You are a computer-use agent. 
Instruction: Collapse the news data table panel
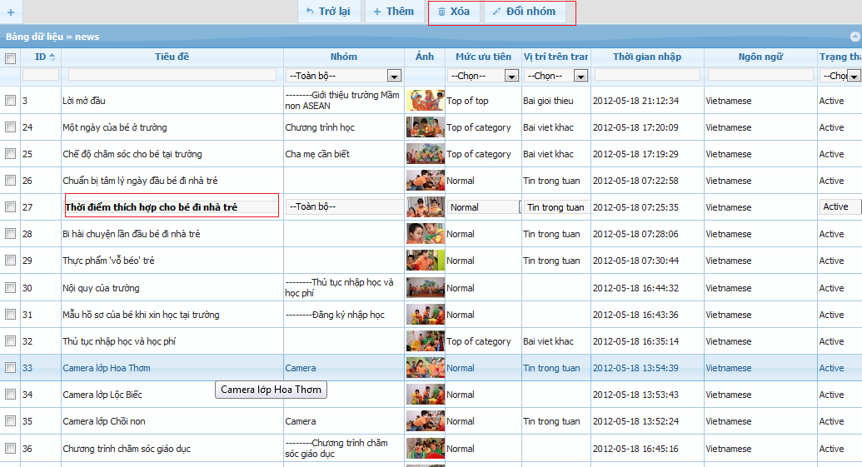(855, 37)
